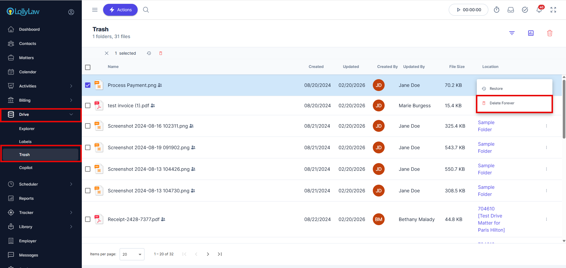566x268 pixels.
Task: Open the stopwatch timer icon
Action: point(497,10)
